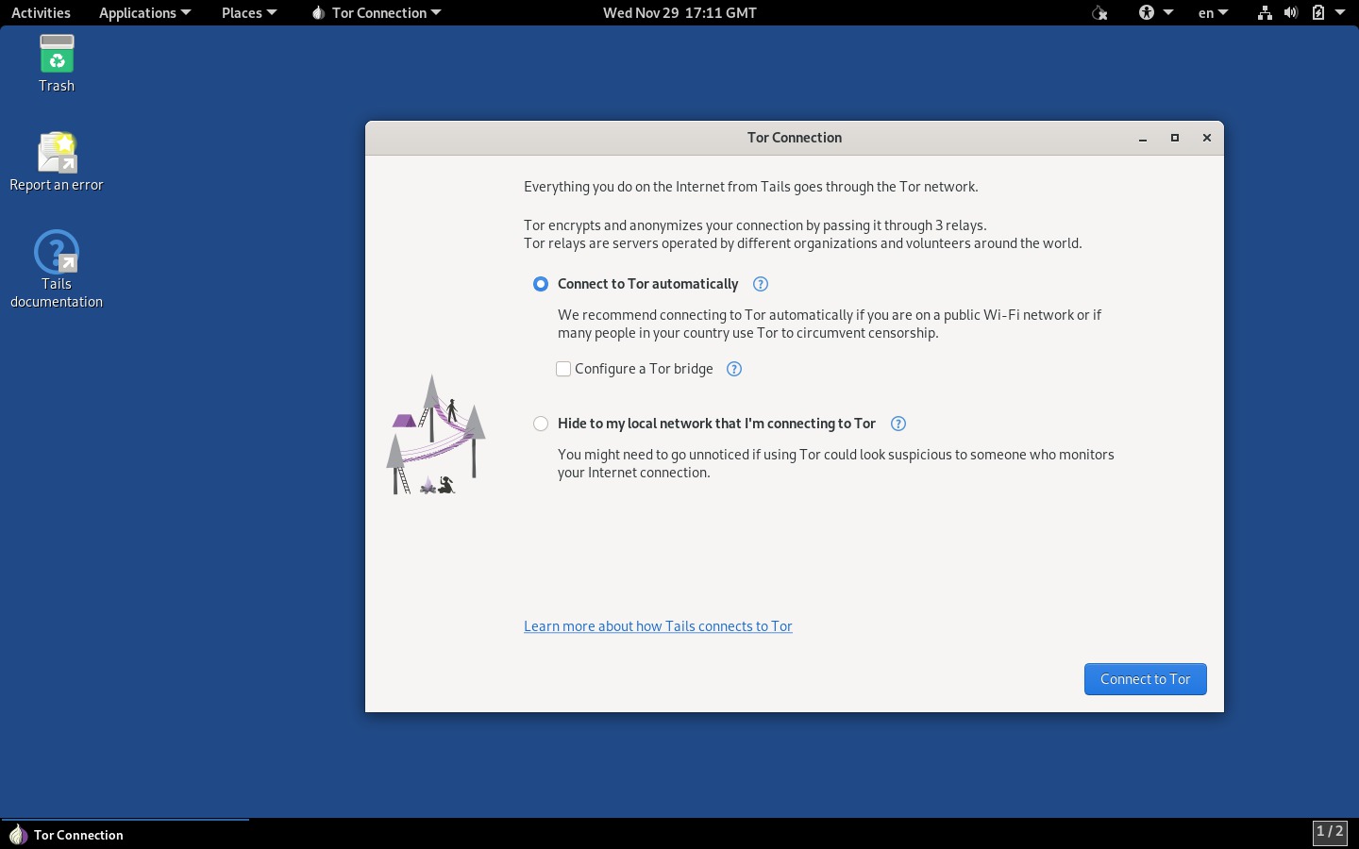Minimize the Tor Connection window
Image resolution: width=1359 pixels, height=849 pixels.
click(x=1143, y=138)
